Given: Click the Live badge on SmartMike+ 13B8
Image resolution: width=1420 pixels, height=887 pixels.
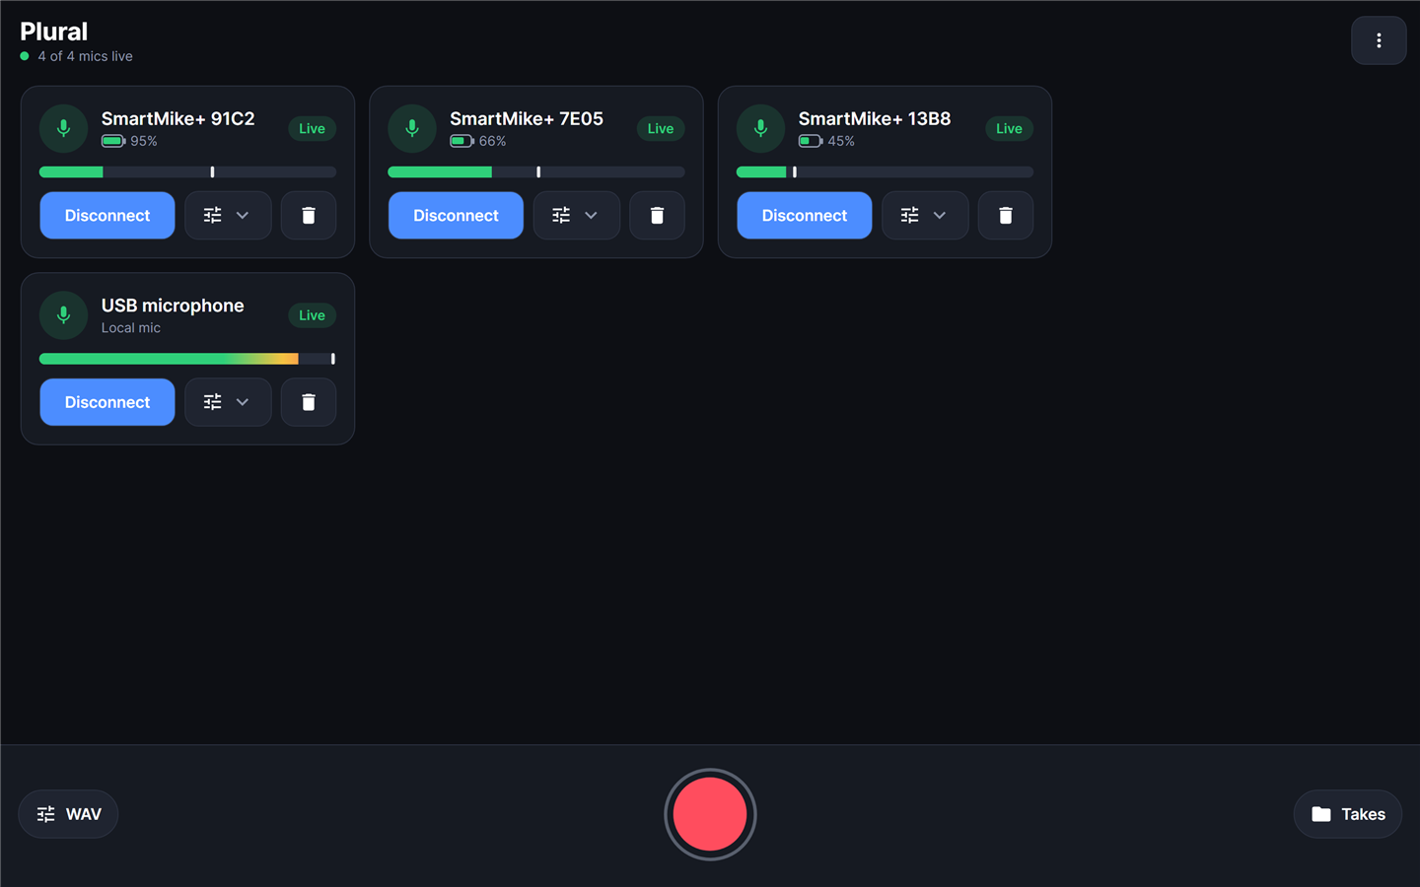Looking at the screenshot, I should pyautogui.click(x=1009, y=128).
